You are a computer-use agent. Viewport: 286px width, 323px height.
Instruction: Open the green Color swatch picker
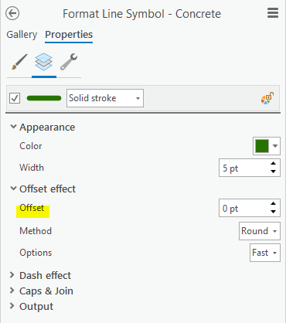[x=267, y=146]
